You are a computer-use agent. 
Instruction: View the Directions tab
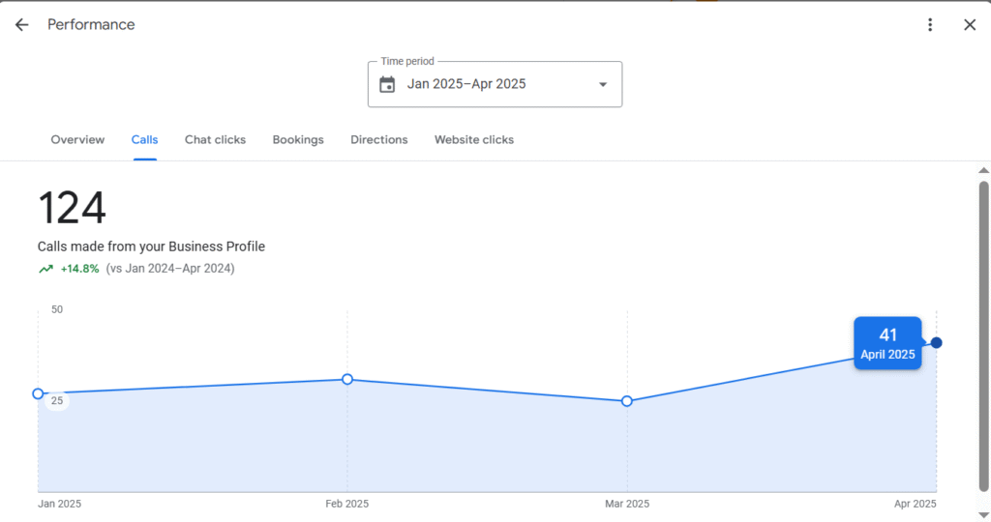point(379,139)
